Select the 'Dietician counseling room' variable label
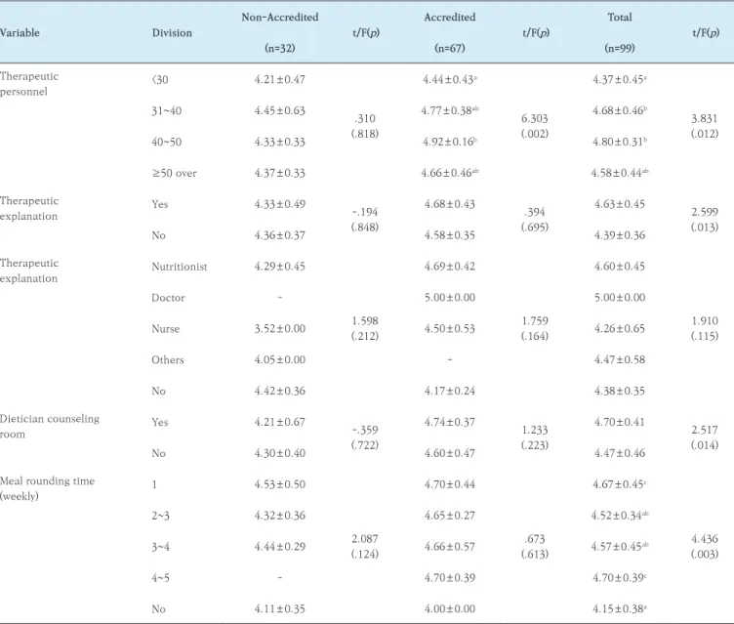Image resolution: width=734 pixels, height=624 pixels. tap(50, 427)
